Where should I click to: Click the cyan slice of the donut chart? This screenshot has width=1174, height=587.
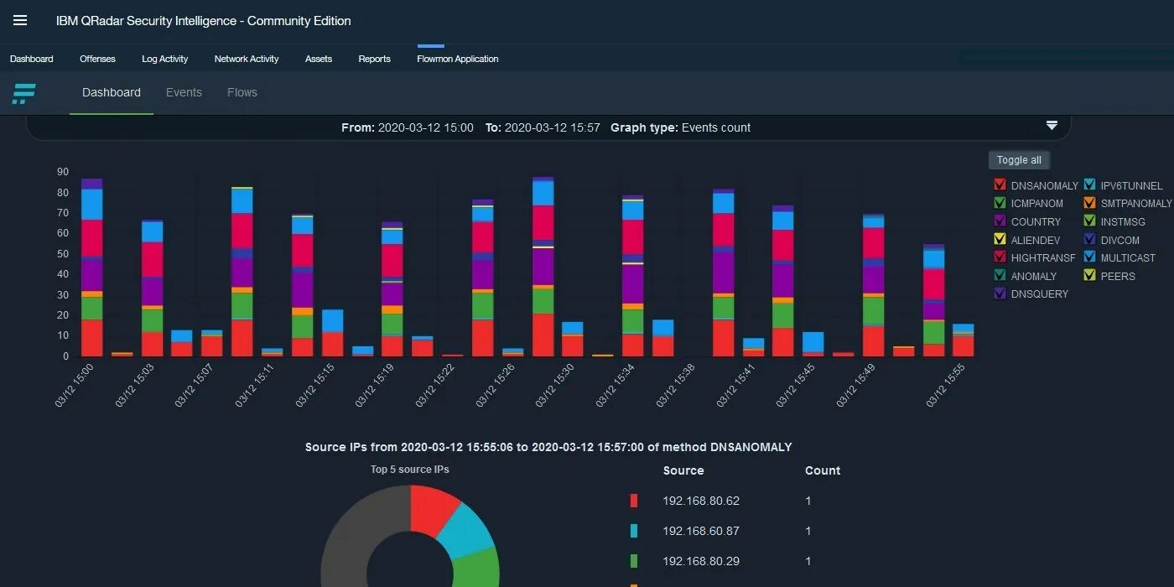pyautogui.click(x=467, y=530)
